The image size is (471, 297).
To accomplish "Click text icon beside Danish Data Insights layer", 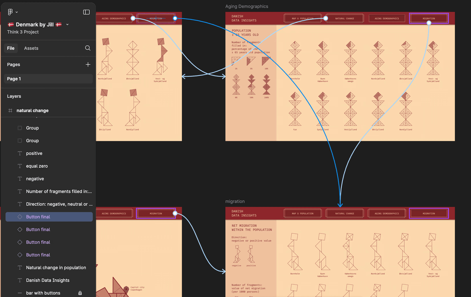I will [20, 280].
